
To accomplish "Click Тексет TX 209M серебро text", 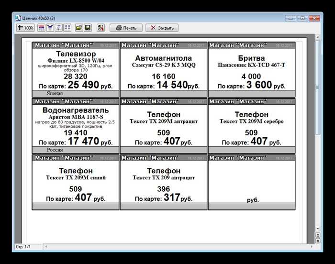I will tap(251, 121).
